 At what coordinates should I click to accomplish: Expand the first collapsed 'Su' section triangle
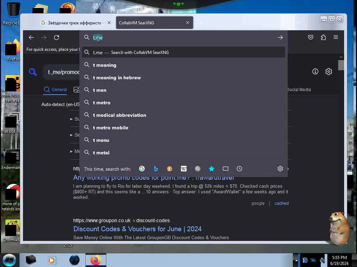71,119
